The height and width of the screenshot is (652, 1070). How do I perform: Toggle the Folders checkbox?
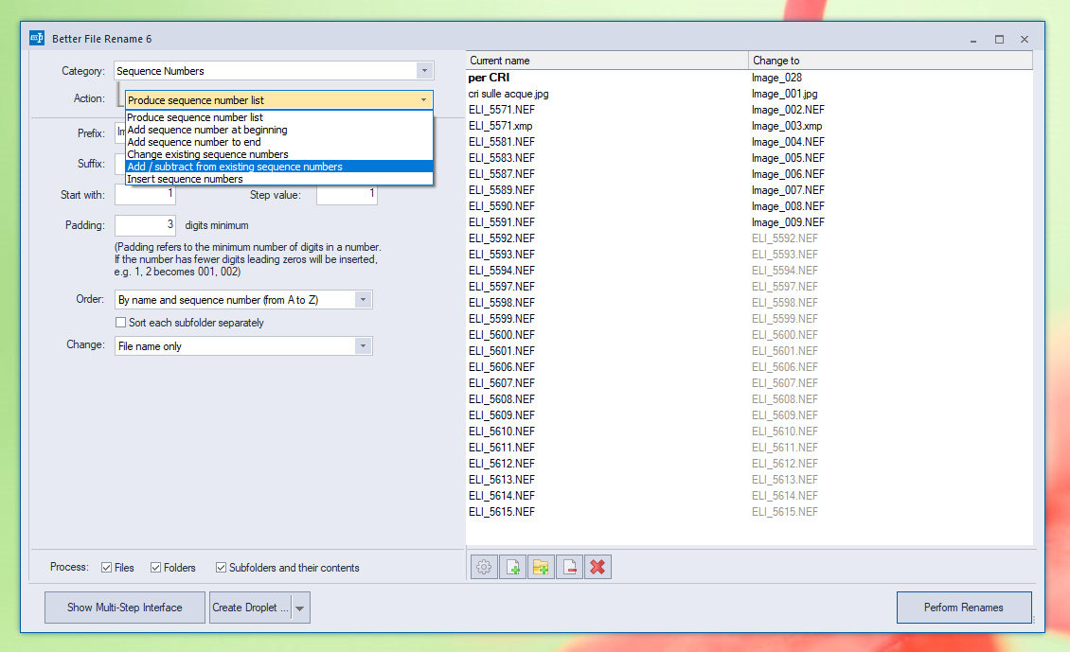(x=156, y=568)
